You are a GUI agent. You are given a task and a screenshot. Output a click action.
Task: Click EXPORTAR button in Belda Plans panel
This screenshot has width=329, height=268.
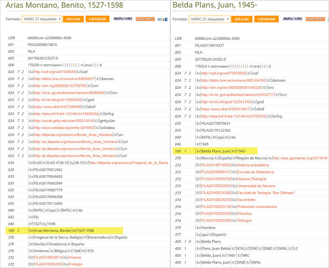point(267,19)
